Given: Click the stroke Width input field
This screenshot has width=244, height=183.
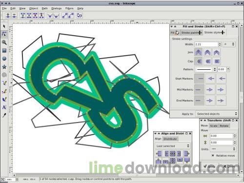Looking at the screenshot, I should click(206, 44).
